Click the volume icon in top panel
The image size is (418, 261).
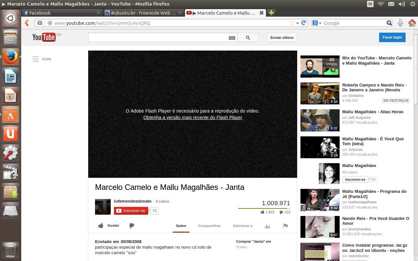point(402,4)
